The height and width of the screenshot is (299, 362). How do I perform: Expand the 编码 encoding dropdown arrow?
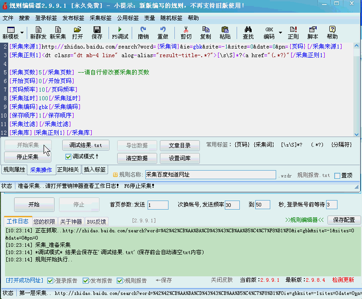point(281,33)
